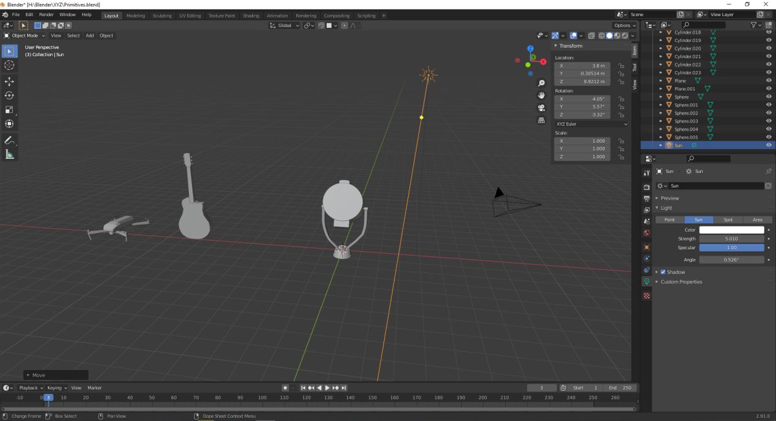The height and width of the screenshot is (421, 776).
Task: Lock the Location X padlock
Action: point(621,66)
